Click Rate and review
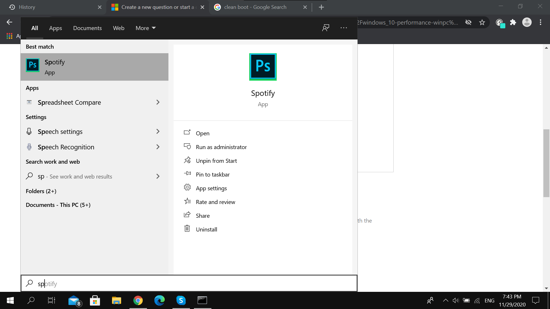The height and width of the screenshot is (309, 550). pyautogui.click(x=215, y=202)
